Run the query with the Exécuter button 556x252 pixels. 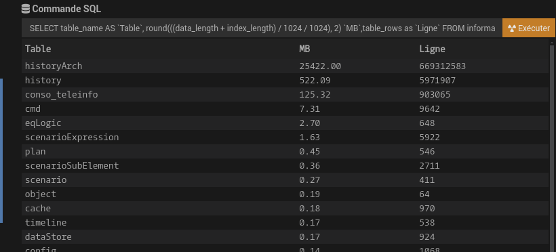coord(528,28)
